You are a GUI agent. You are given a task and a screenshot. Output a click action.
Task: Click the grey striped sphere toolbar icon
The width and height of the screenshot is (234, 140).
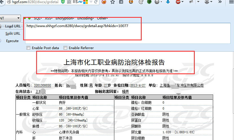click(207, 2)
